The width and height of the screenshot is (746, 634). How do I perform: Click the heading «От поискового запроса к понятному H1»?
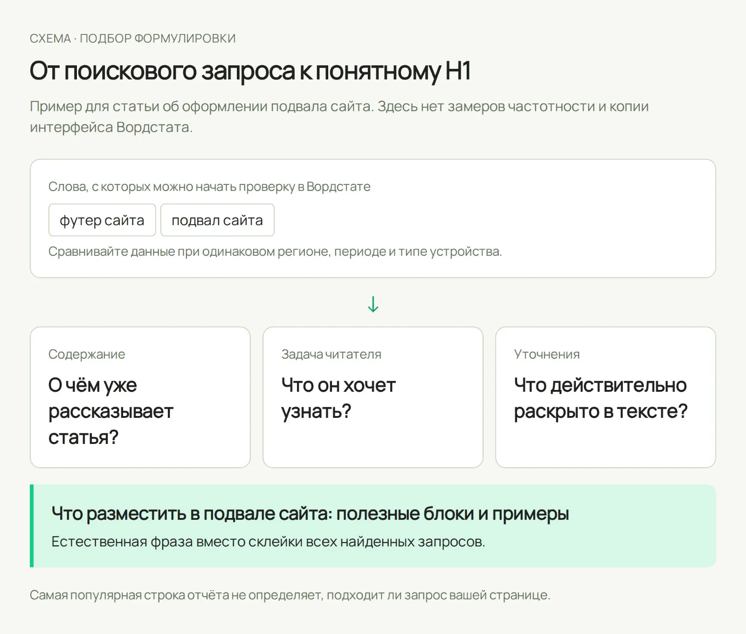click(x=250, y=71)
